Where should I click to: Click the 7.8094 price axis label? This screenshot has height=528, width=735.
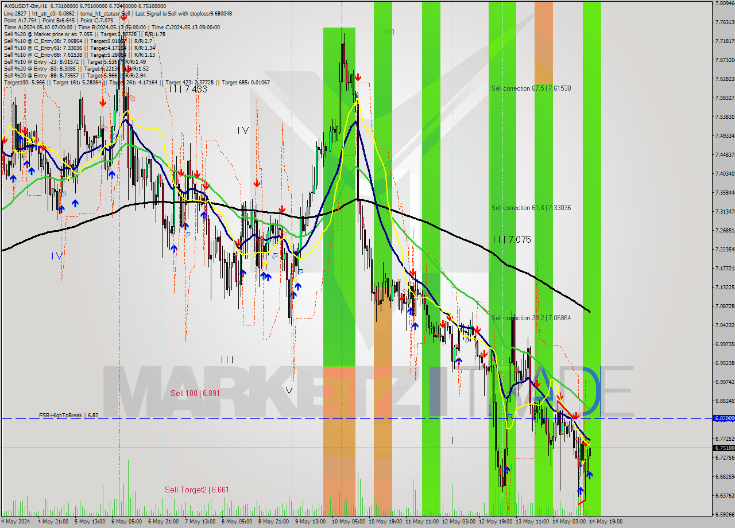[x=725, y=3]
